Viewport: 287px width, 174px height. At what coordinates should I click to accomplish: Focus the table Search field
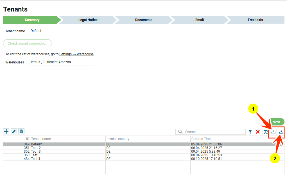(x=214, y=132)
